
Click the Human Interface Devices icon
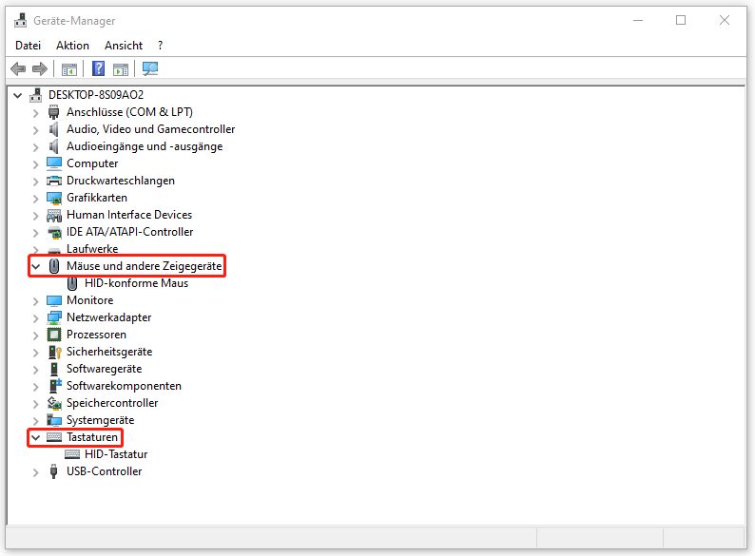54,215
